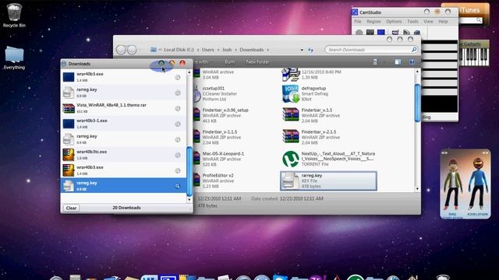Expand chevron after Local Disk (C:) breadcrumb

pyautogui.click(x=198, y=50)
